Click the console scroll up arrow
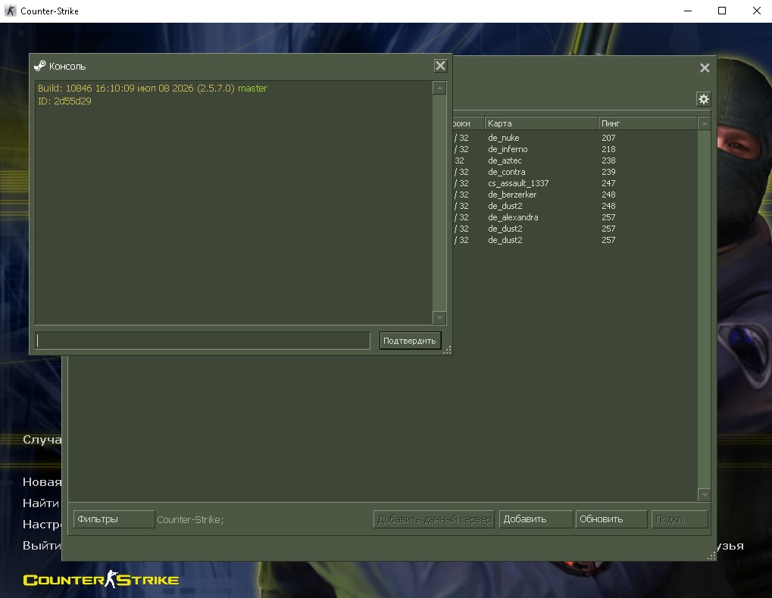Viewport: 772px width, 598px height. tap(439, 88)
